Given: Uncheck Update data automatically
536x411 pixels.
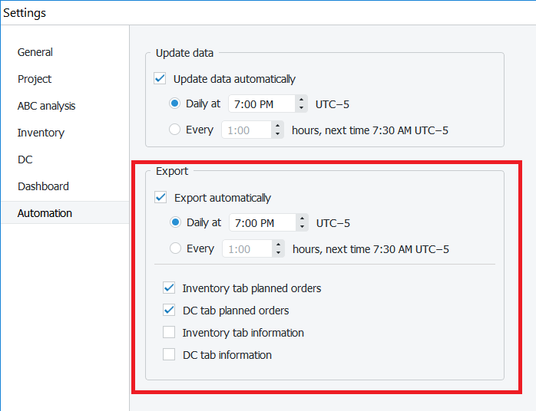Looking at the screenshot, I should pos(160,79).
